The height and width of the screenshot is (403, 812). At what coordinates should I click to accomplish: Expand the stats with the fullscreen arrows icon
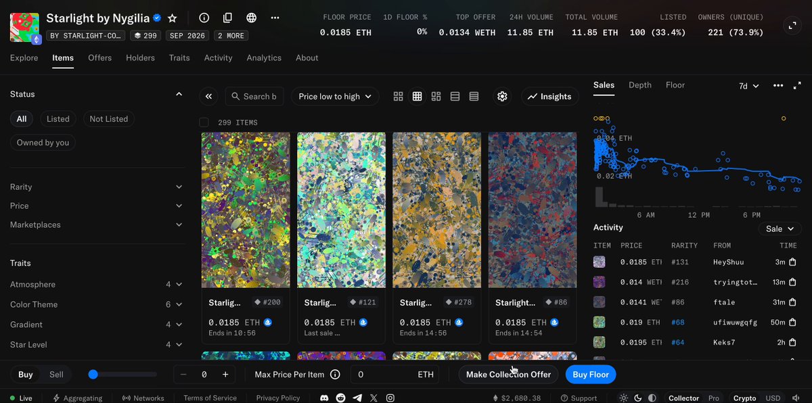792,25
